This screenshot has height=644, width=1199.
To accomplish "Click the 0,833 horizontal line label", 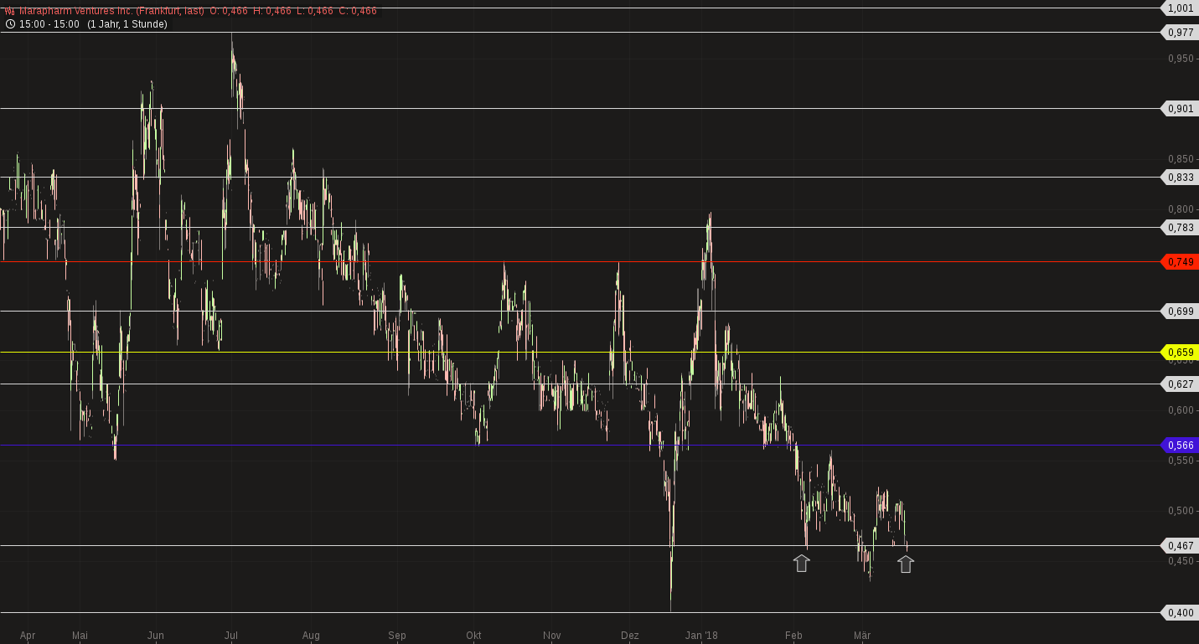I will (1180, 178).
